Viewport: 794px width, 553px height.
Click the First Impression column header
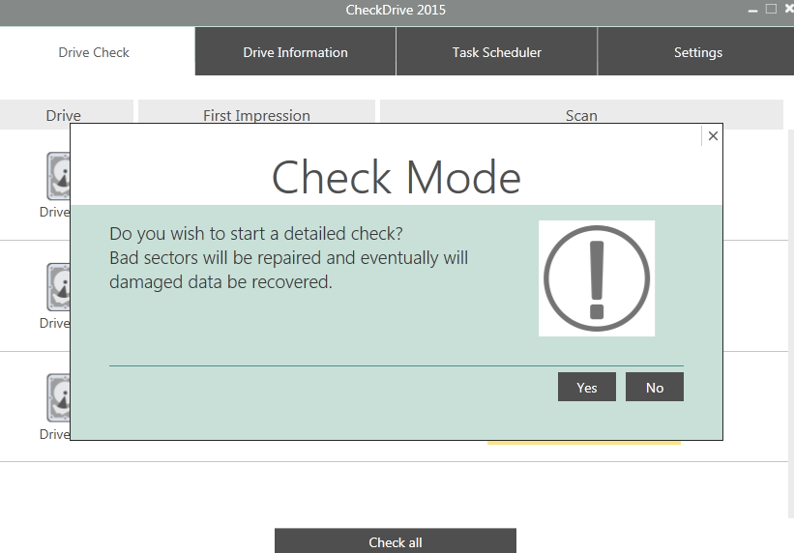[x=256, y=115]
